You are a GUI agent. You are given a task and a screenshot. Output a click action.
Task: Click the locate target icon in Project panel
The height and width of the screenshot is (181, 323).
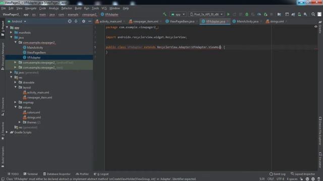pyautogui.click(x=70, y=21)
